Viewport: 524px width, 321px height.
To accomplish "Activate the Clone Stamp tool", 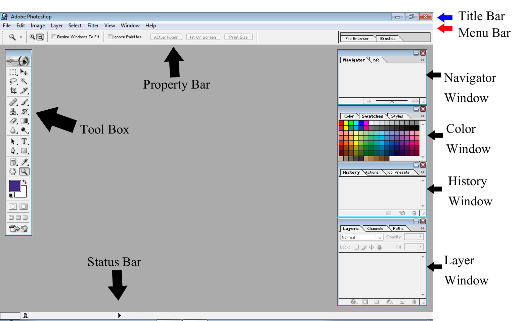I will [12, 112].
